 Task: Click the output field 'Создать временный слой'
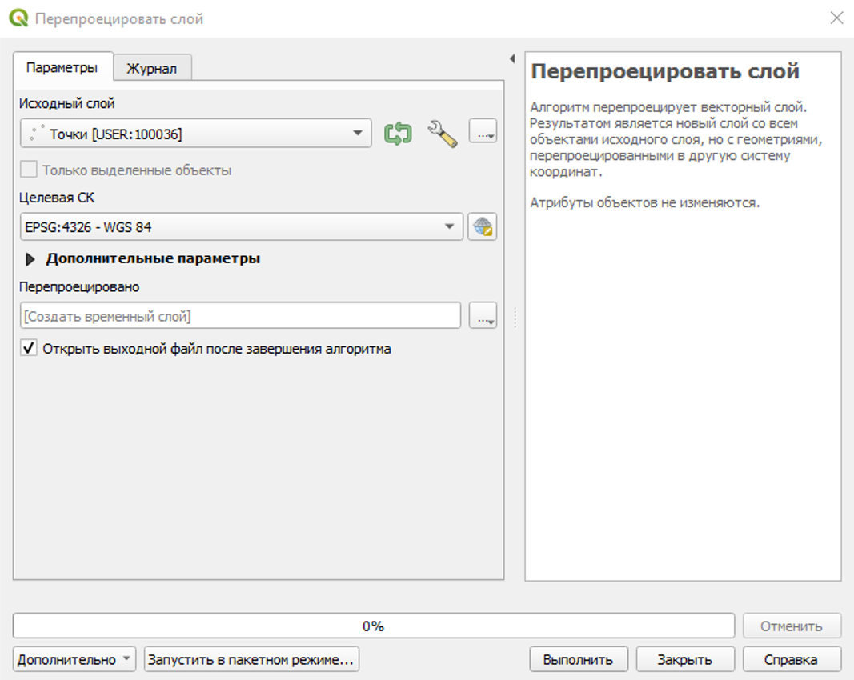tap(240, 317)
